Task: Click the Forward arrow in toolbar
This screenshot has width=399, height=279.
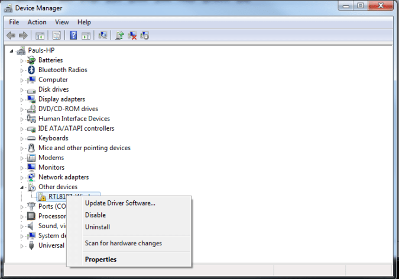Action: point(24,35)
